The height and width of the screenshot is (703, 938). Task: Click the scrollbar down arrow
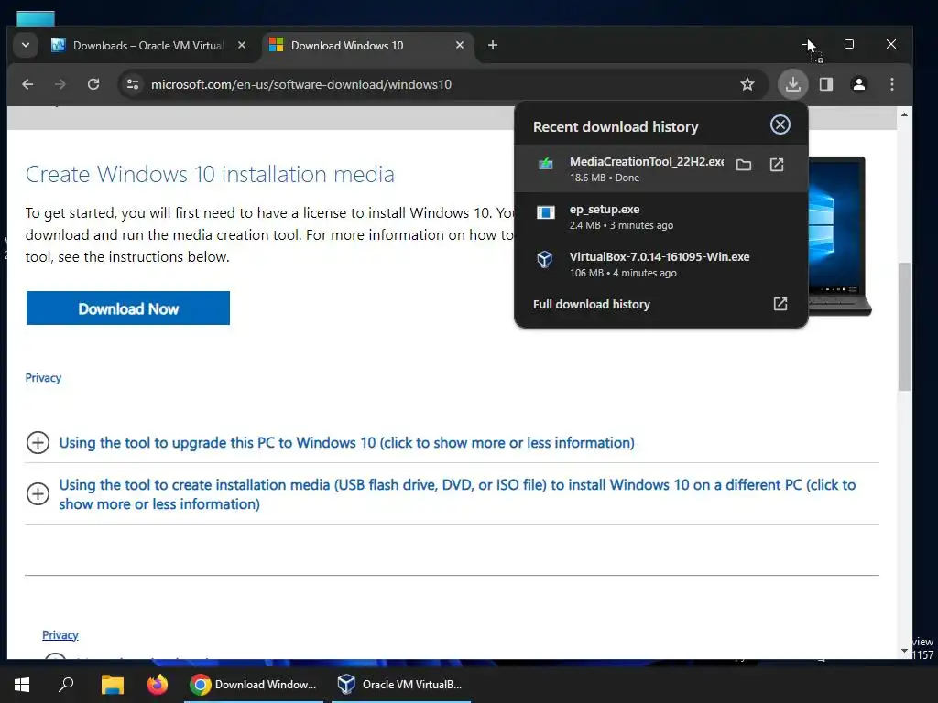[904, 651]
